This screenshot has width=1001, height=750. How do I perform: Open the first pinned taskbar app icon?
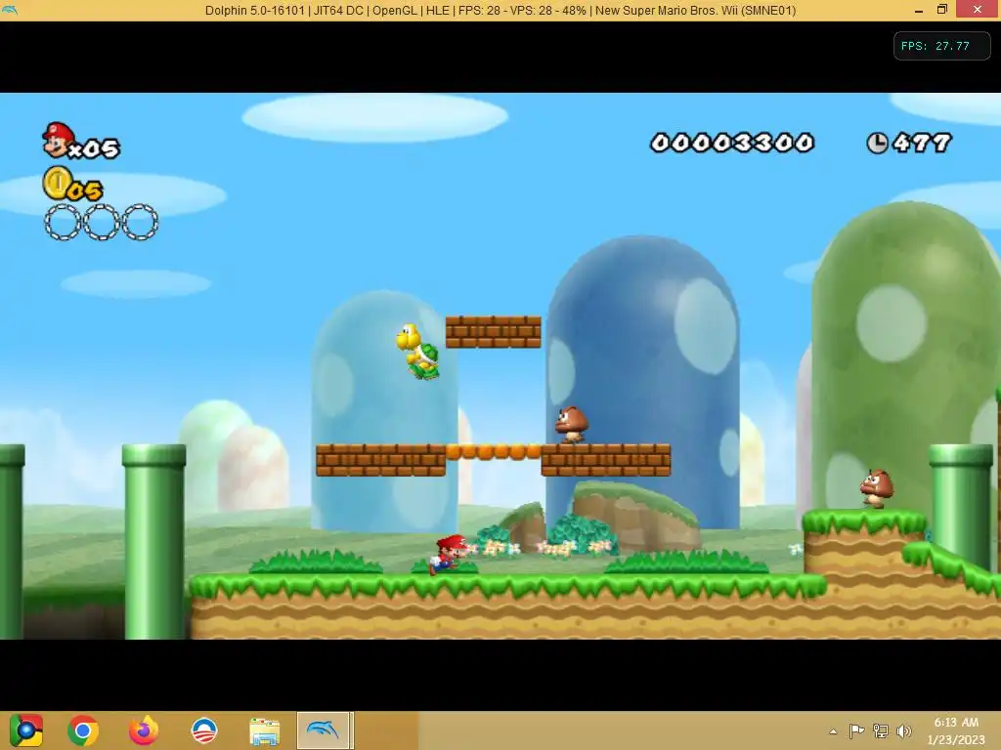(x=25, y=730)
